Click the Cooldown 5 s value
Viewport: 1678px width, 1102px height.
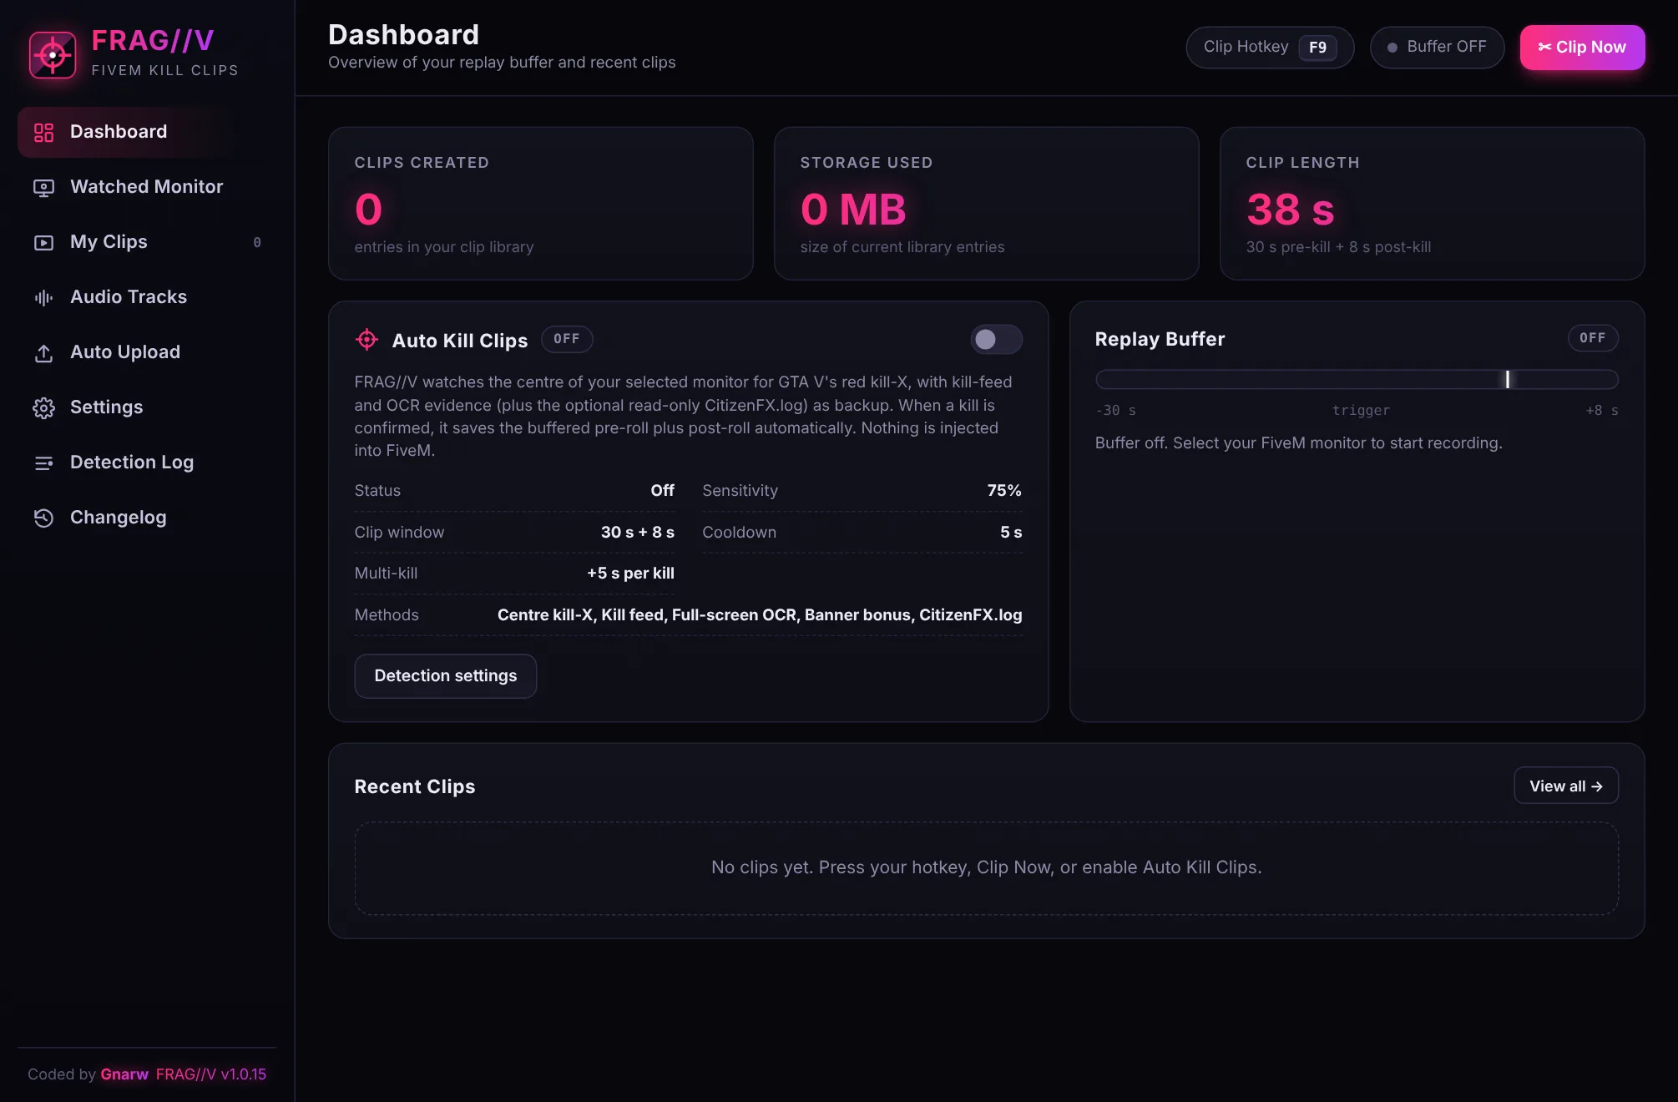(1011, 533)
